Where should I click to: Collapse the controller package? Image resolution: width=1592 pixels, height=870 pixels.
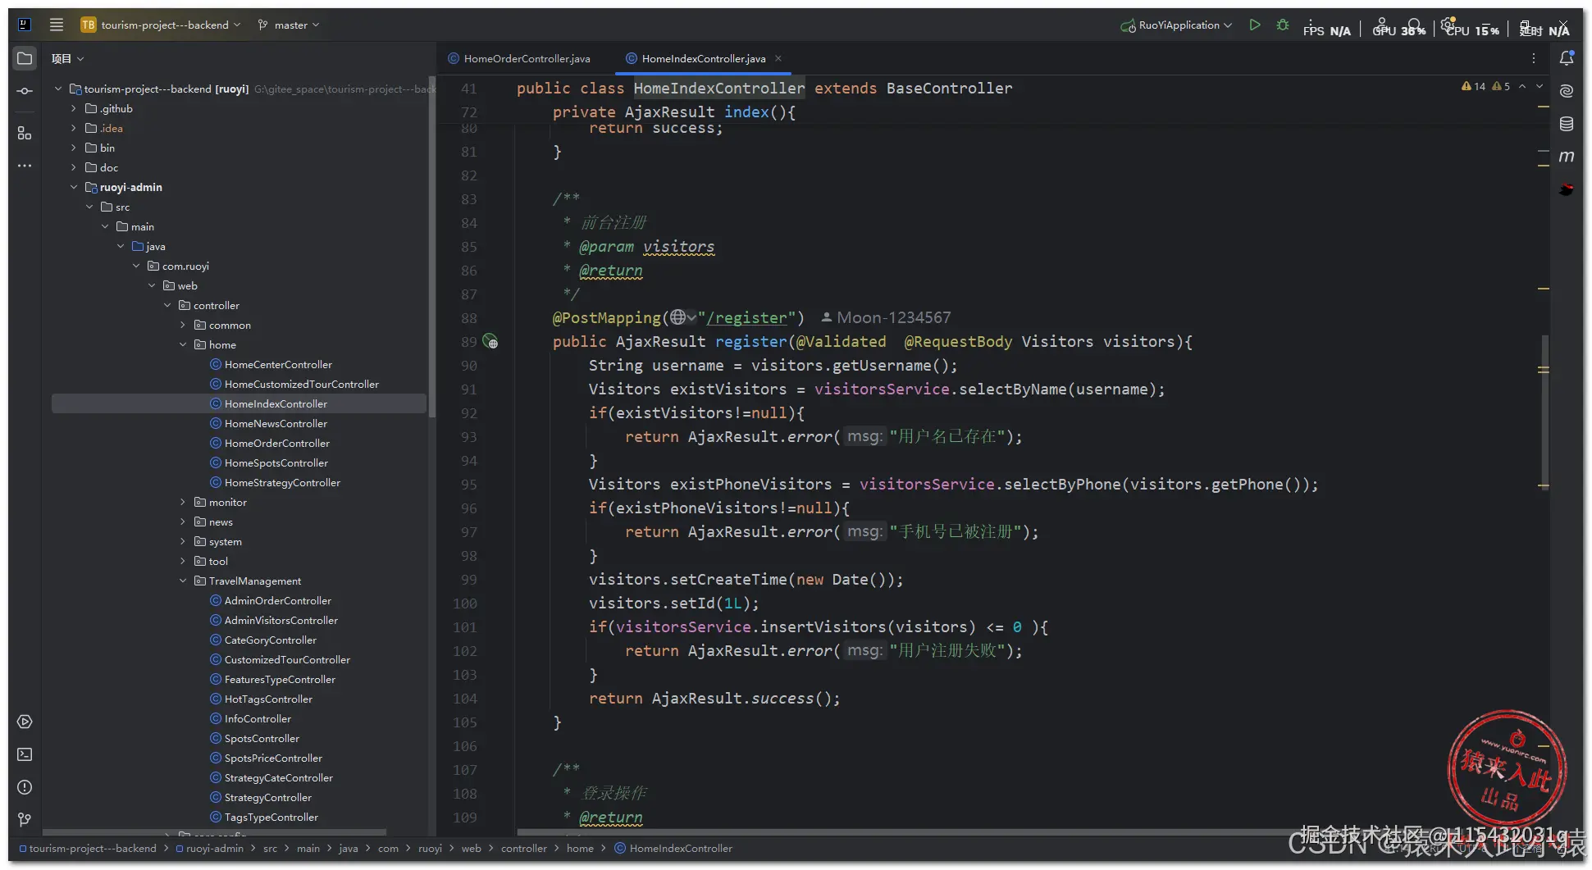coord(167,305)
